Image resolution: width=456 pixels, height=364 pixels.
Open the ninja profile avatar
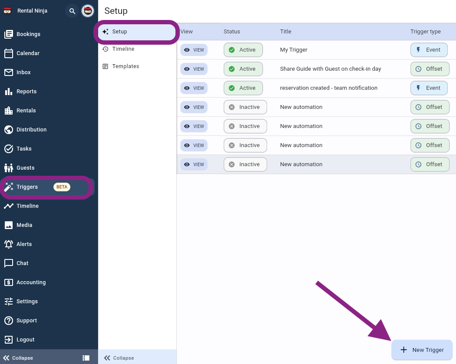pos(88,11)
